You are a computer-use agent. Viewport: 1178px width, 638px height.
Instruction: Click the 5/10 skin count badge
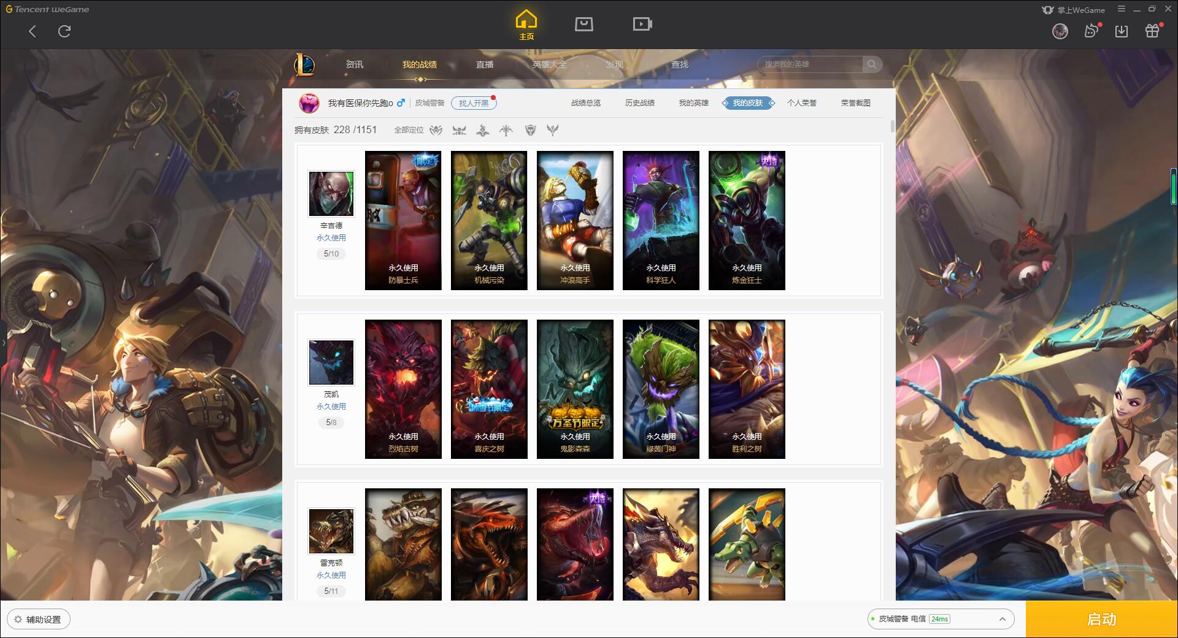(331, 253)
